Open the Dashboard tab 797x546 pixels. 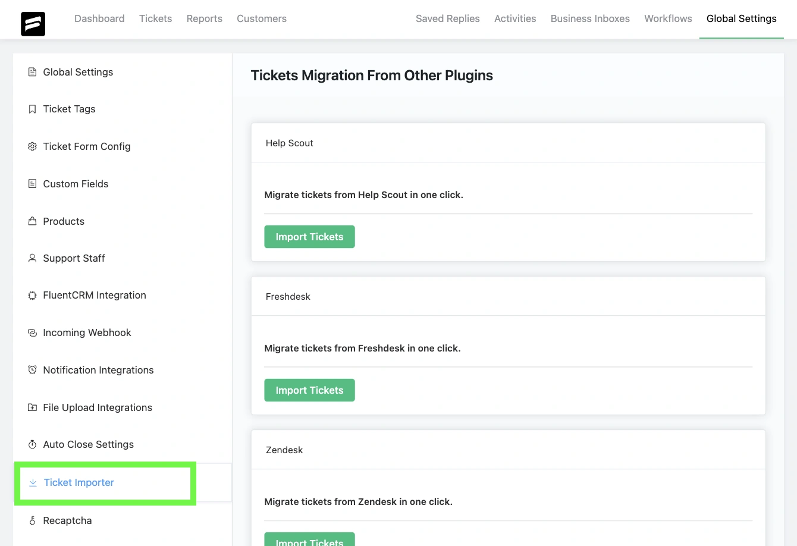(x=99, y=18)
